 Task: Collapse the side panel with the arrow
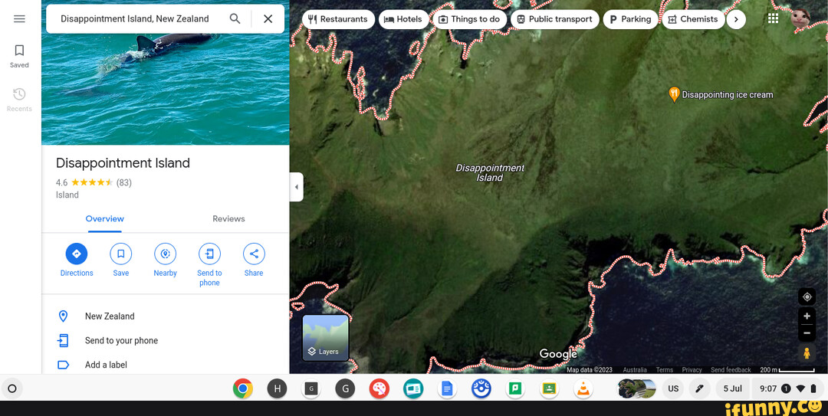297,187
